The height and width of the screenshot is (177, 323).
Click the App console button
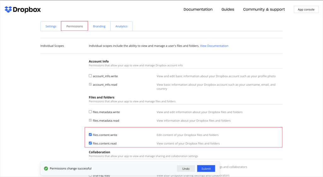[306, 9]
